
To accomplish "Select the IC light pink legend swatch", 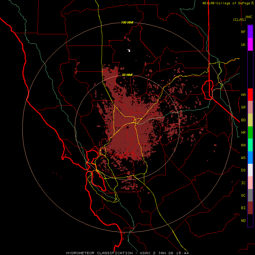I will click(250, 183).
